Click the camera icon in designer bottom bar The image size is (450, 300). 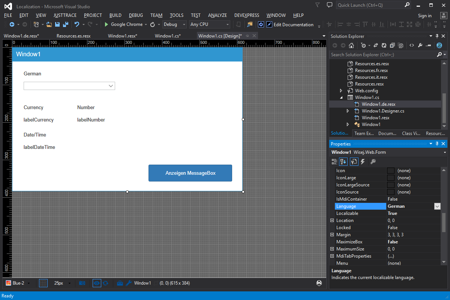tap(82, 283)
